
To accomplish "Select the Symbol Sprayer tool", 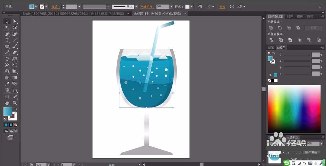I will click(7, 90).
